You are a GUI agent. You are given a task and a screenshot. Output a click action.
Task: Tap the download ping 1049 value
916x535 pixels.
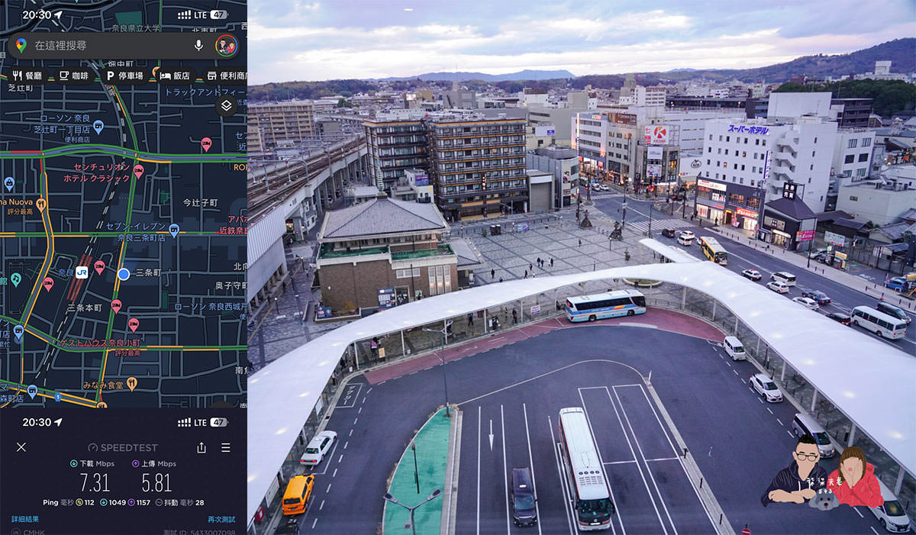click(x=118, y=501)
